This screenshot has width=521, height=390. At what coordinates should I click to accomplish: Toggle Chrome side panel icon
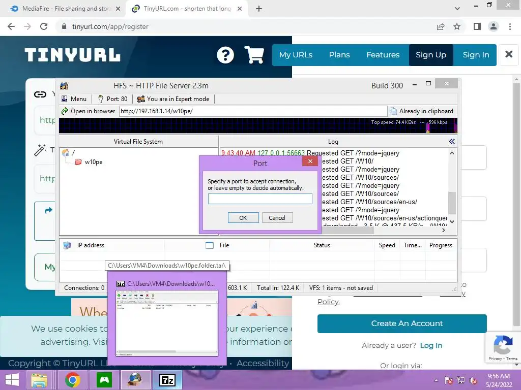(x=477, y=26)
